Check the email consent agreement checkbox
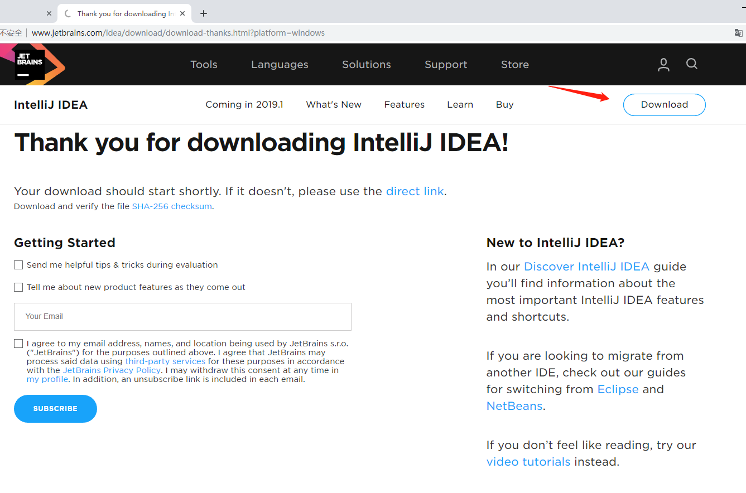The image size is (746, 493). click(18, 344)
